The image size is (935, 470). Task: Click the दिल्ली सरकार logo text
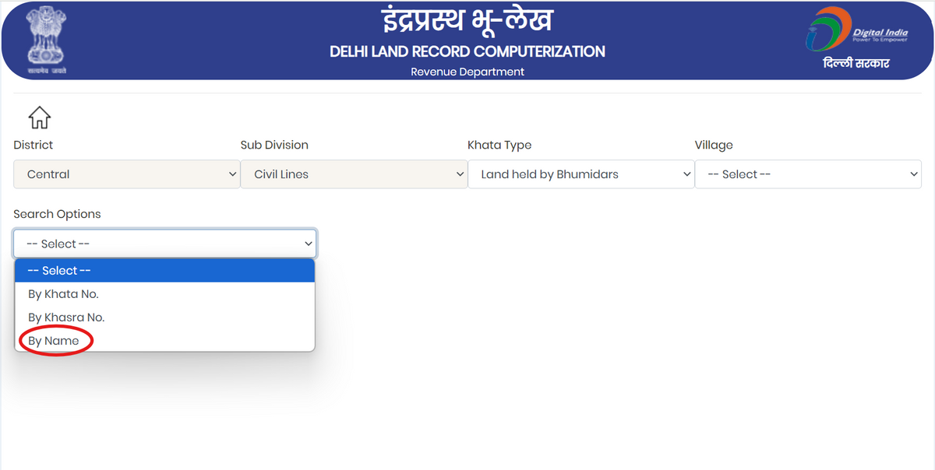click(856, 62)
